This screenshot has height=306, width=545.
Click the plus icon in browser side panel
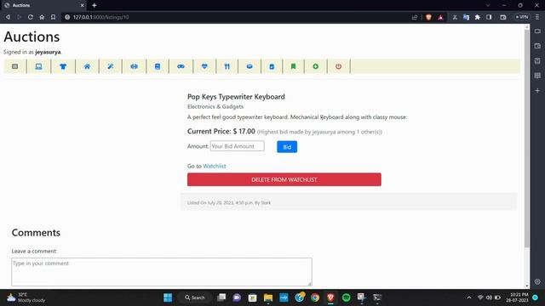[x=537, y=91]
